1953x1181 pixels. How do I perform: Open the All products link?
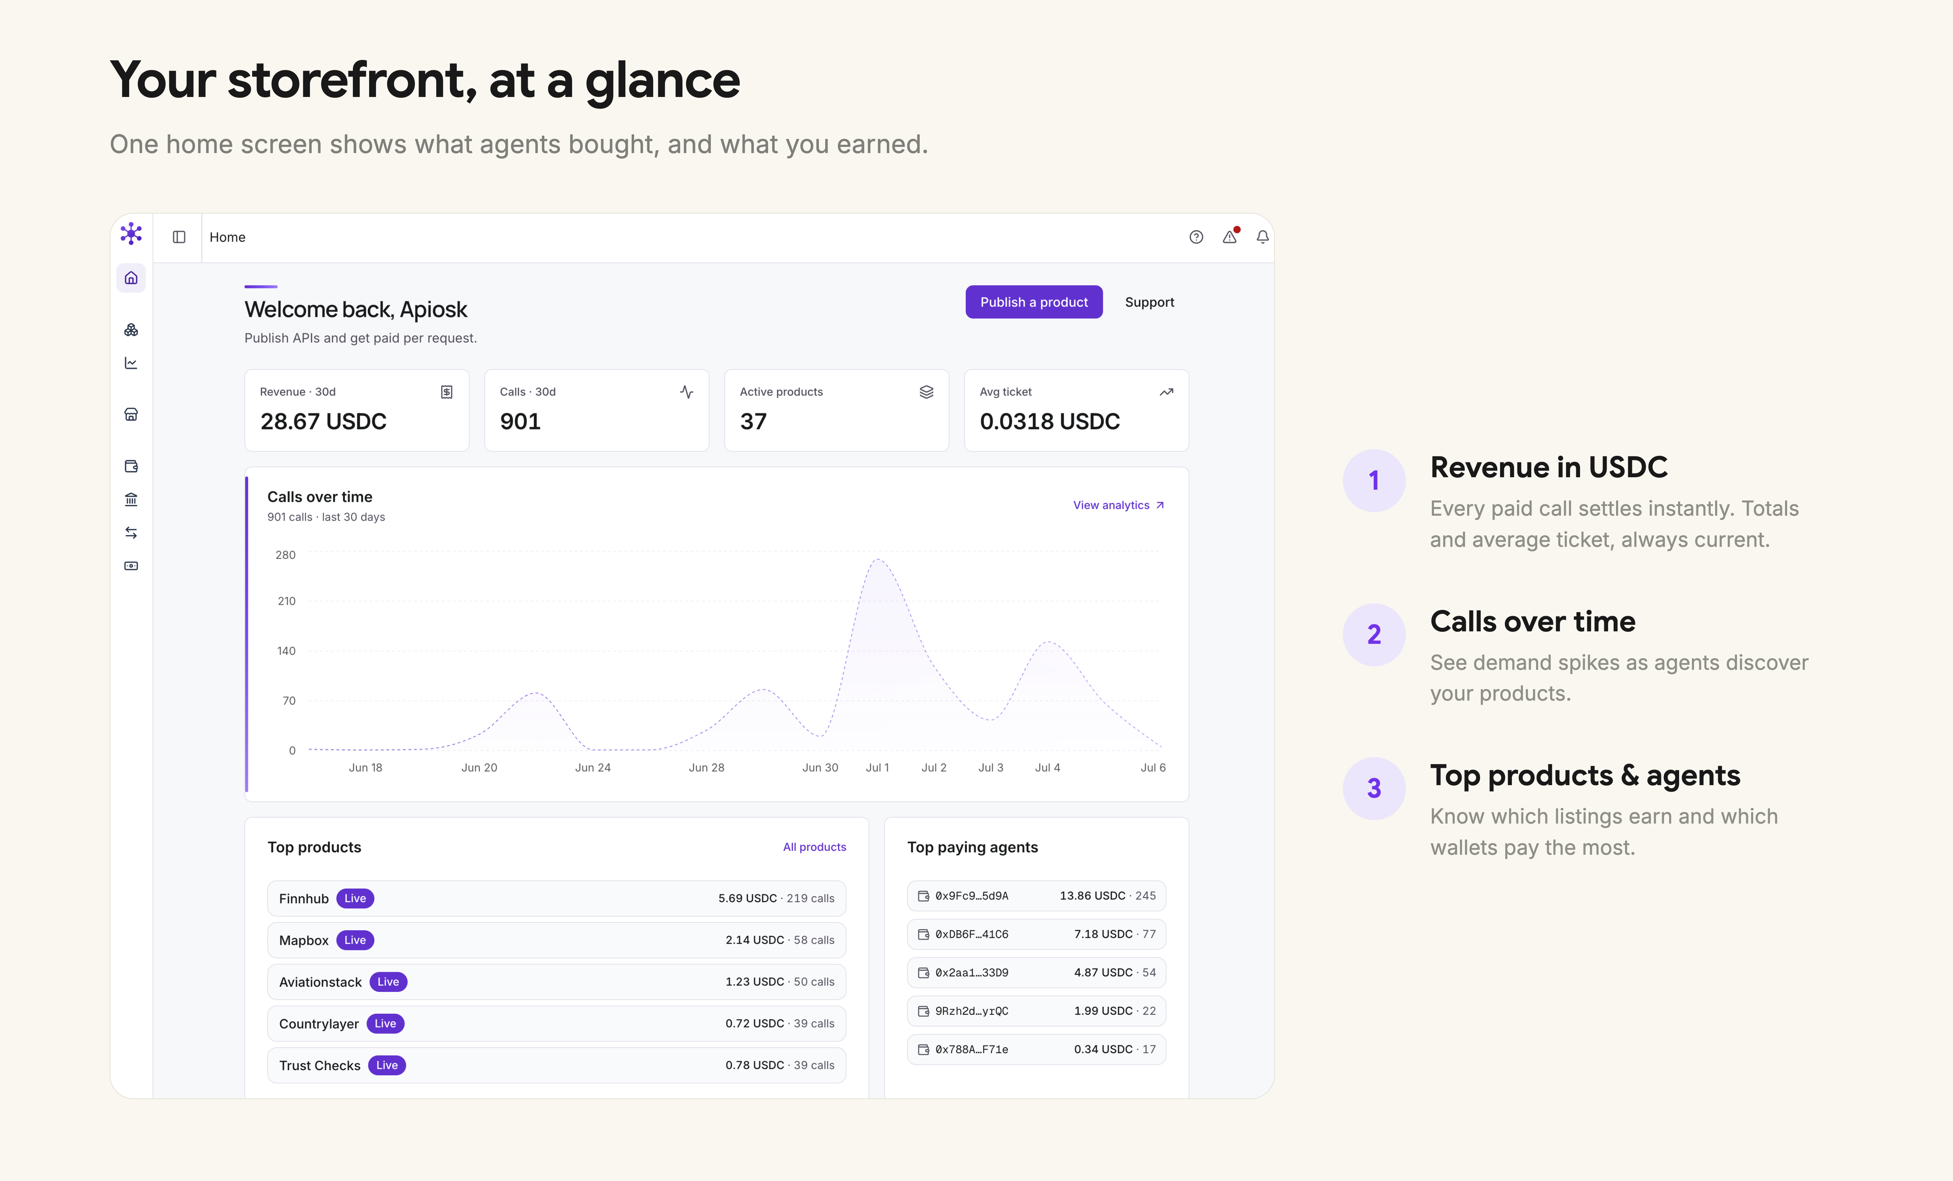(814, 846)
